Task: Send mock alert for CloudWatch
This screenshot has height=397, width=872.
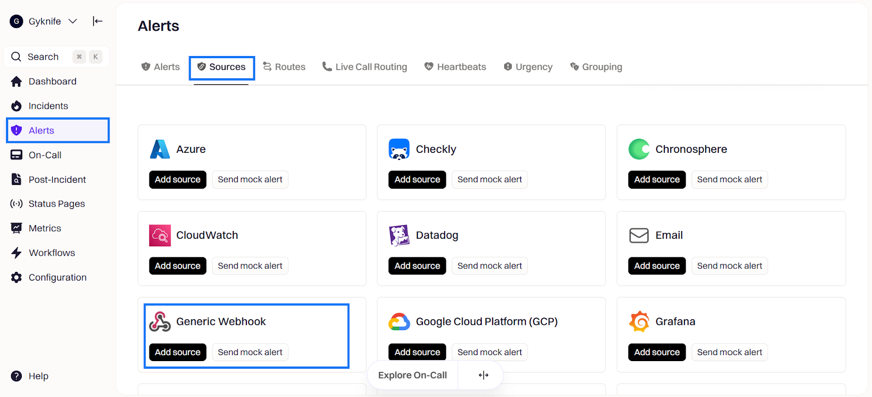Action: click(250, 266)
